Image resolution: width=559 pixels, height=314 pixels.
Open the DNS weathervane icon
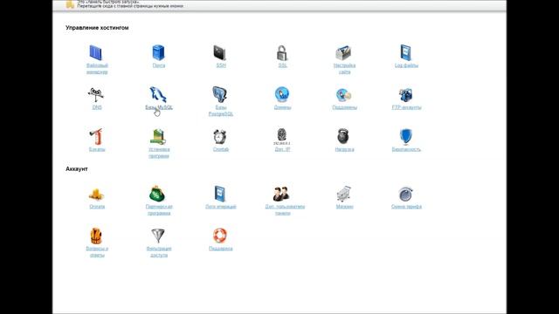coord(96,95)
